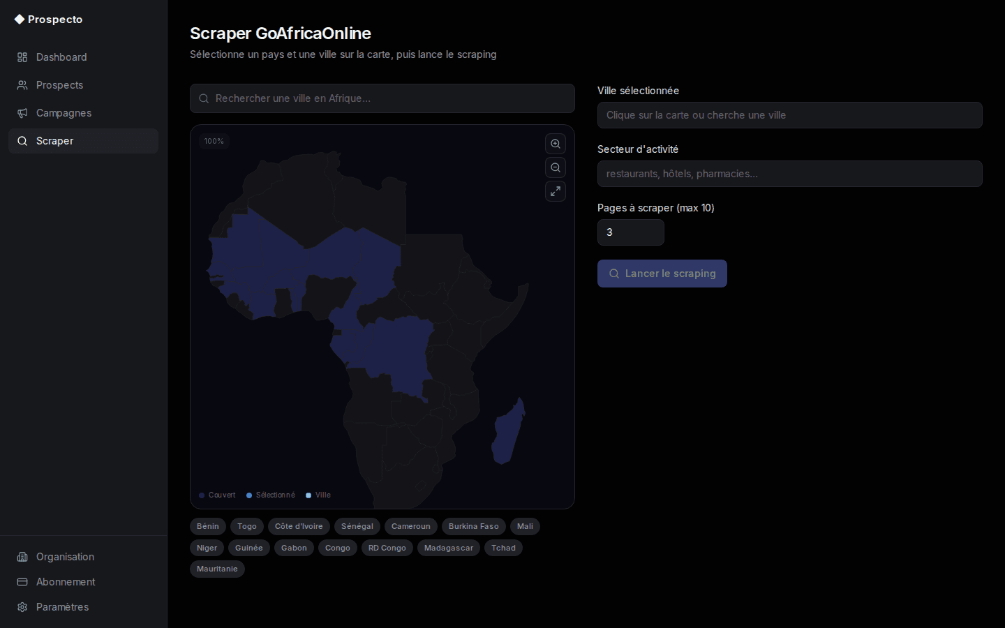Choose the Tchad country chip

click(x=503, y=548)
